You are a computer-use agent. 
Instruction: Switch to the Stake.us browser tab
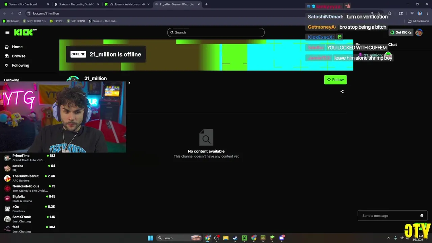click(x=77, y=4)
